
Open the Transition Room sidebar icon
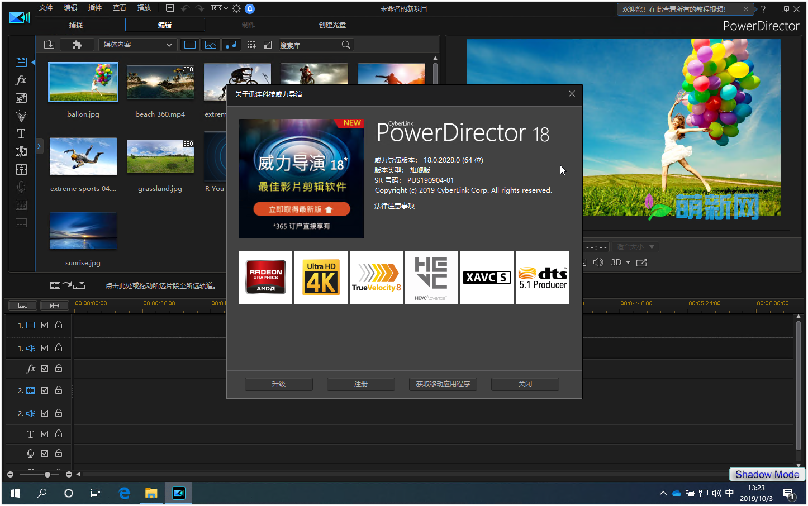click(21, 151)
